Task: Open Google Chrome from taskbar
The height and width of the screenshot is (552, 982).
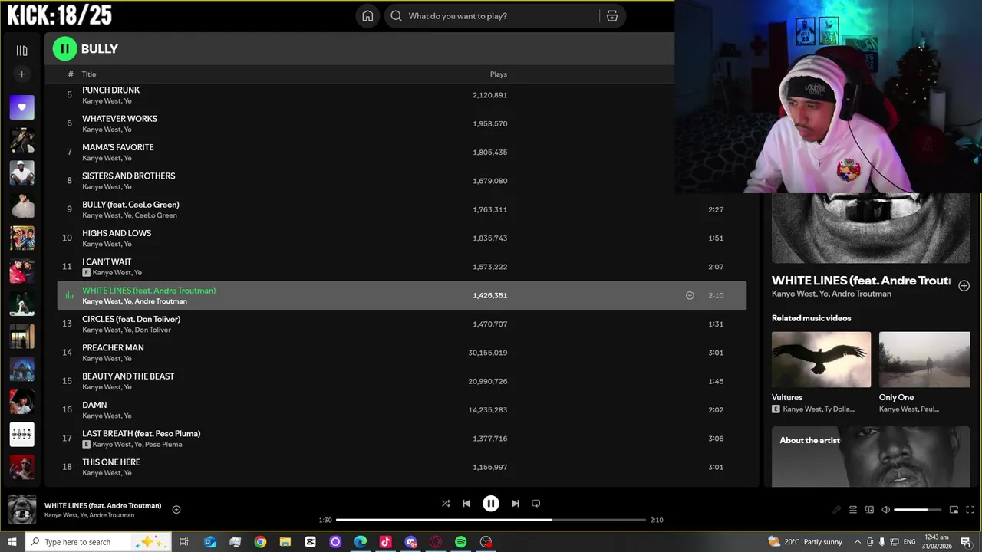Action: tap(260, 542)
